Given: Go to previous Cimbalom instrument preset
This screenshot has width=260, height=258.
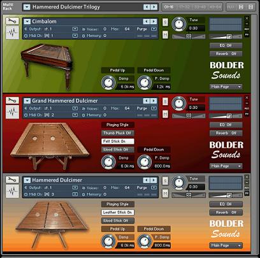Looking at the screenshot, I should [x=146, y=22].
